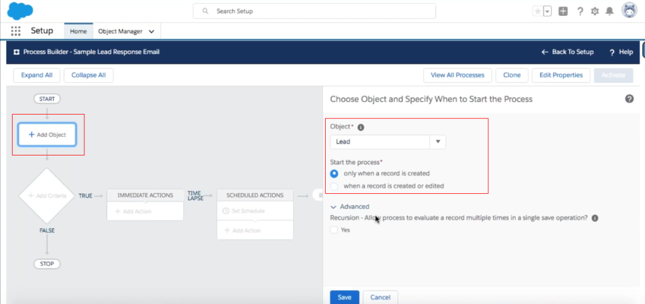Expand the Object Manager tab chevron
Screen dimensions: 645x304
(151, 31)
